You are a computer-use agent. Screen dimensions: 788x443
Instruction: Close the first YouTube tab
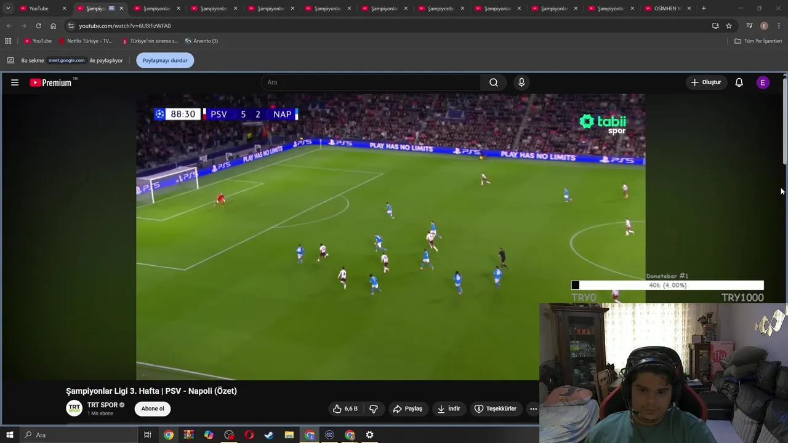coord(64,9)
